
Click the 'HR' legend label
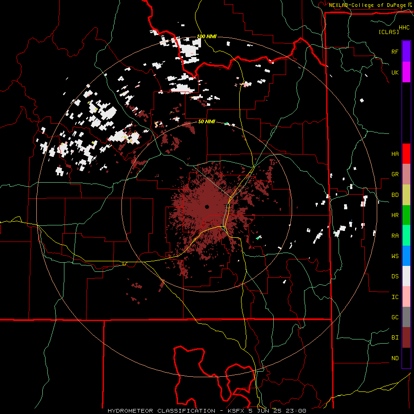click(x=395, y=215)
